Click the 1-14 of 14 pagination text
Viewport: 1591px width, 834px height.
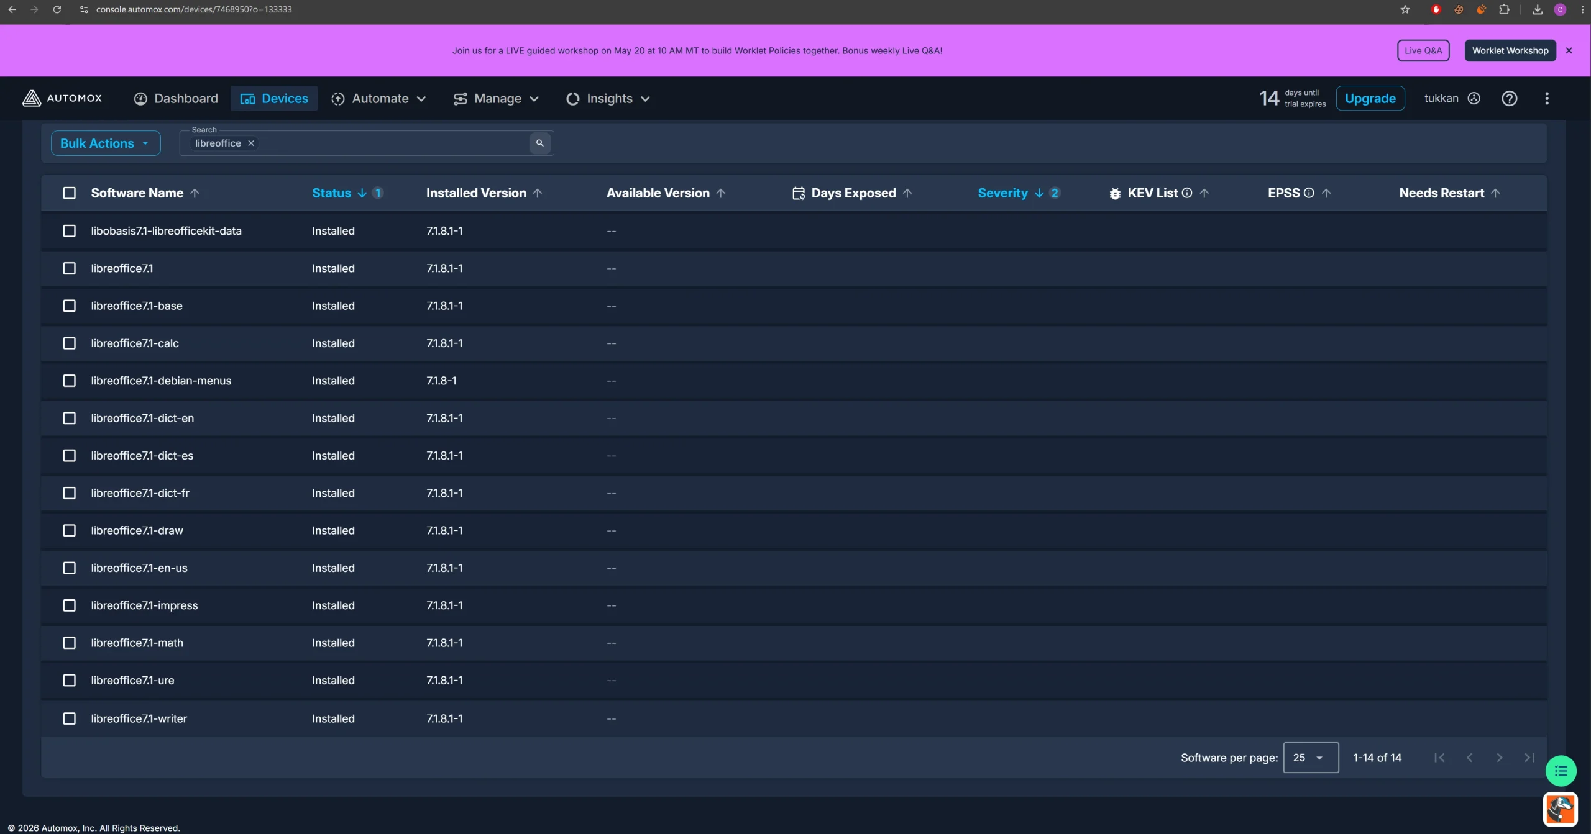1377,758
